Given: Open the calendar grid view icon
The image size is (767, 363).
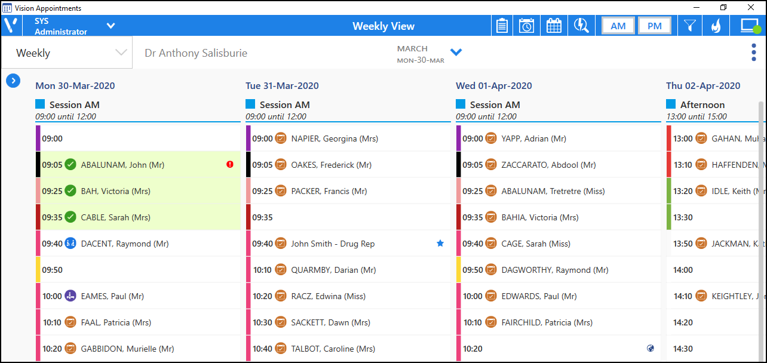Looking at the screenshot, I should pyautogui.click(x=554, y=26).
